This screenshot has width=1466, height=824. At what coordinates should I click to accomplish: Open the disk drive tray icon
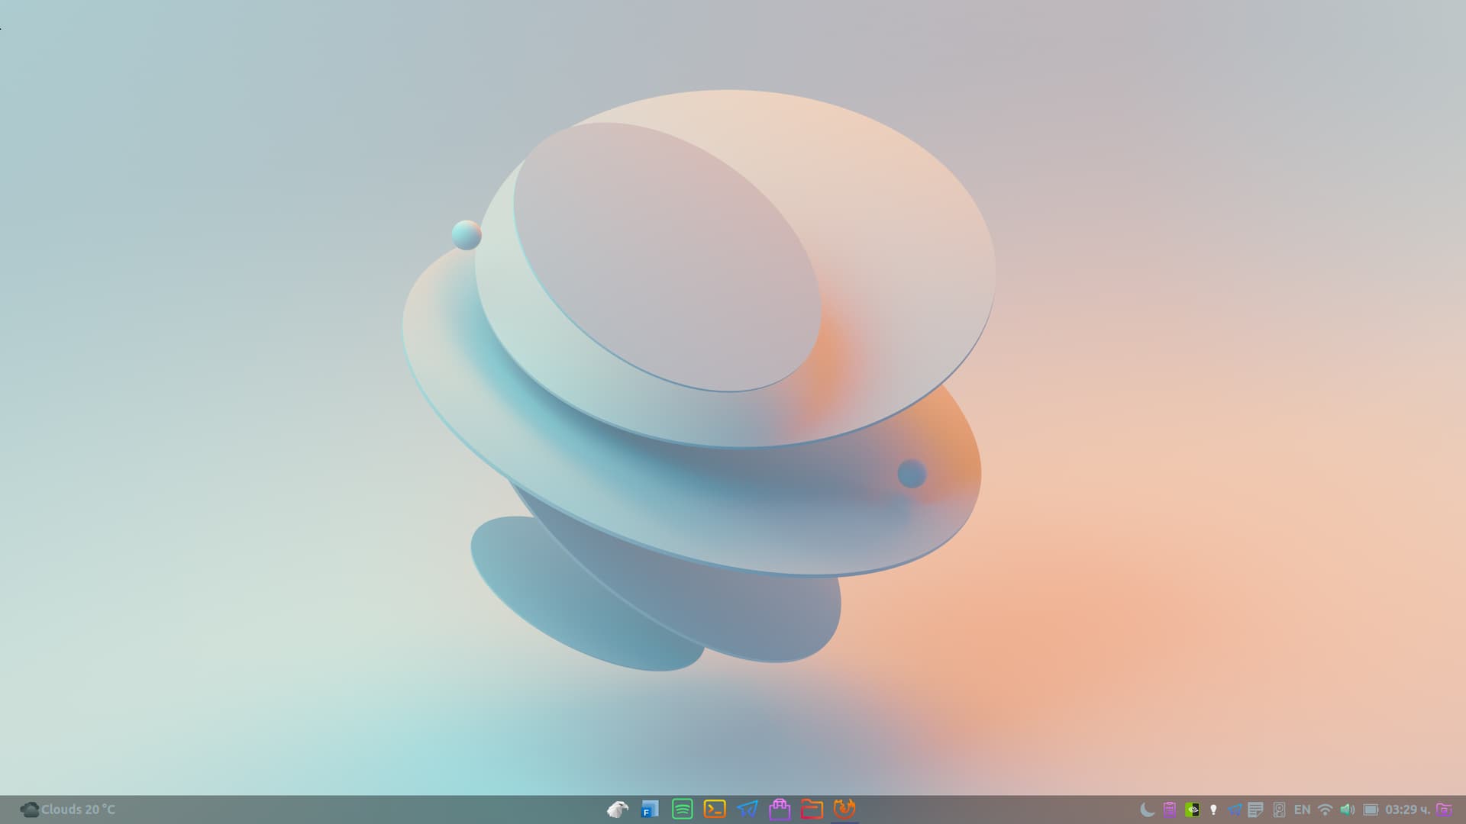point(1279,810)
